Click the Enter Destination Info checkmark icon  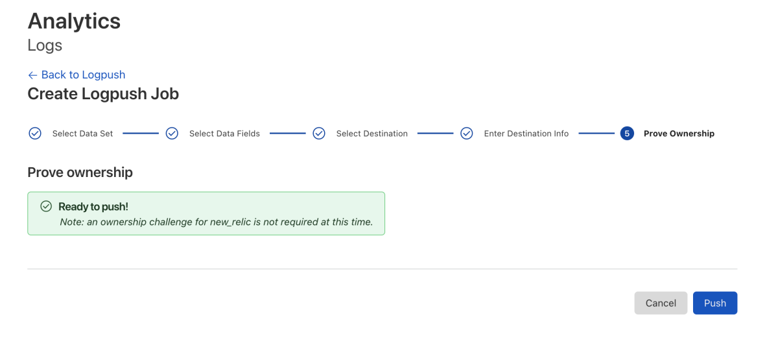pos(467,134)
